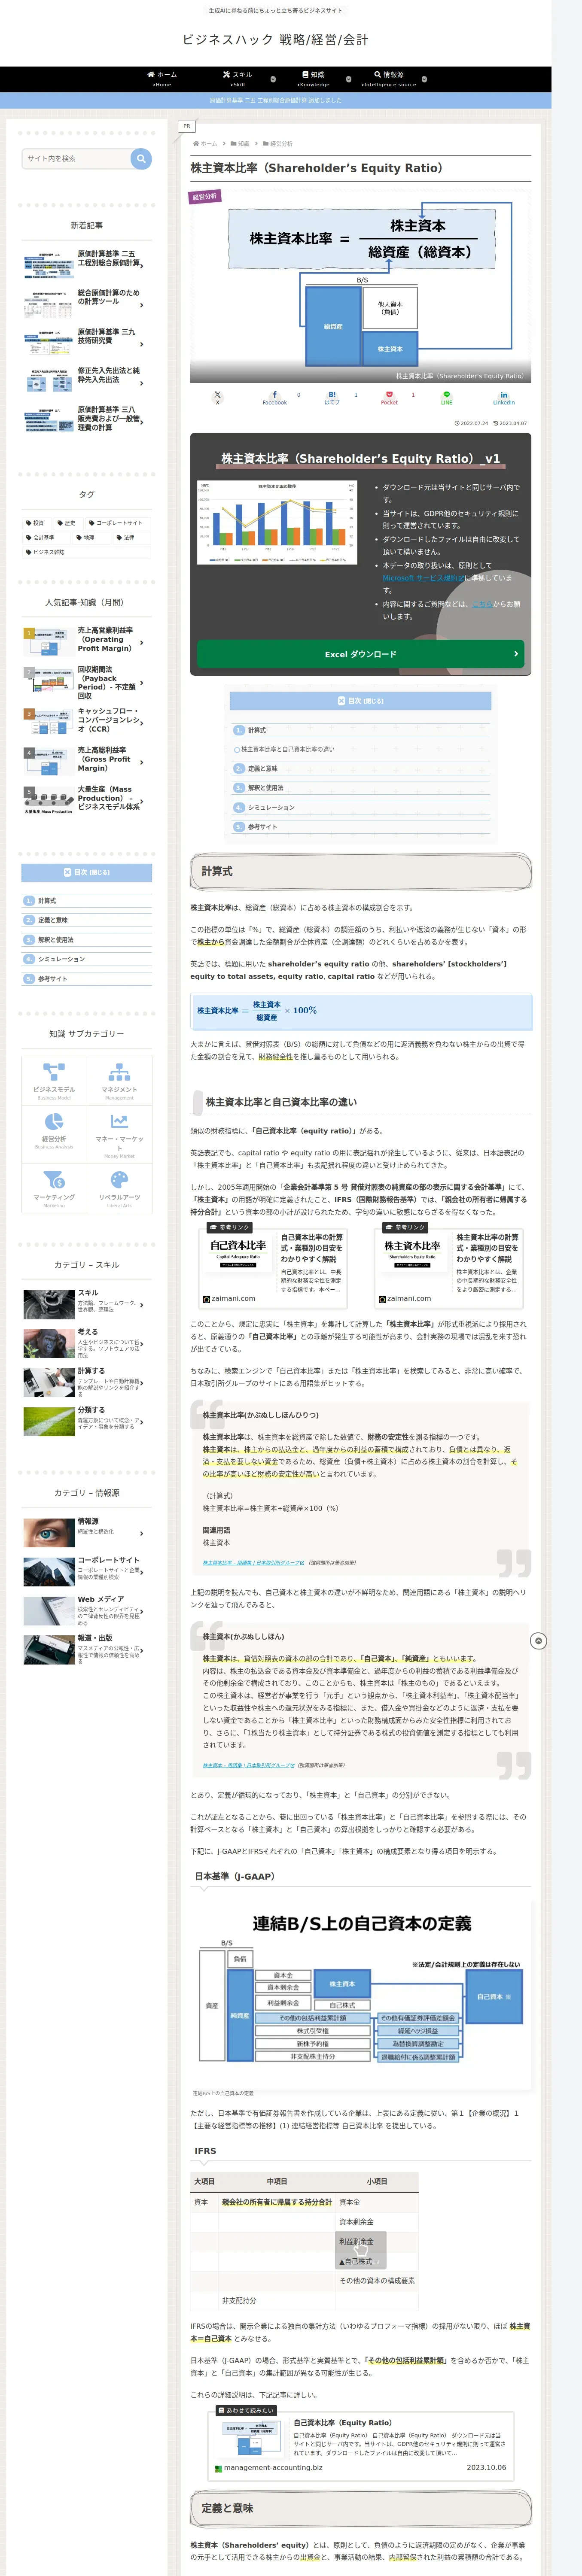Collapse the article table of contents 目次

coord(360,701)
